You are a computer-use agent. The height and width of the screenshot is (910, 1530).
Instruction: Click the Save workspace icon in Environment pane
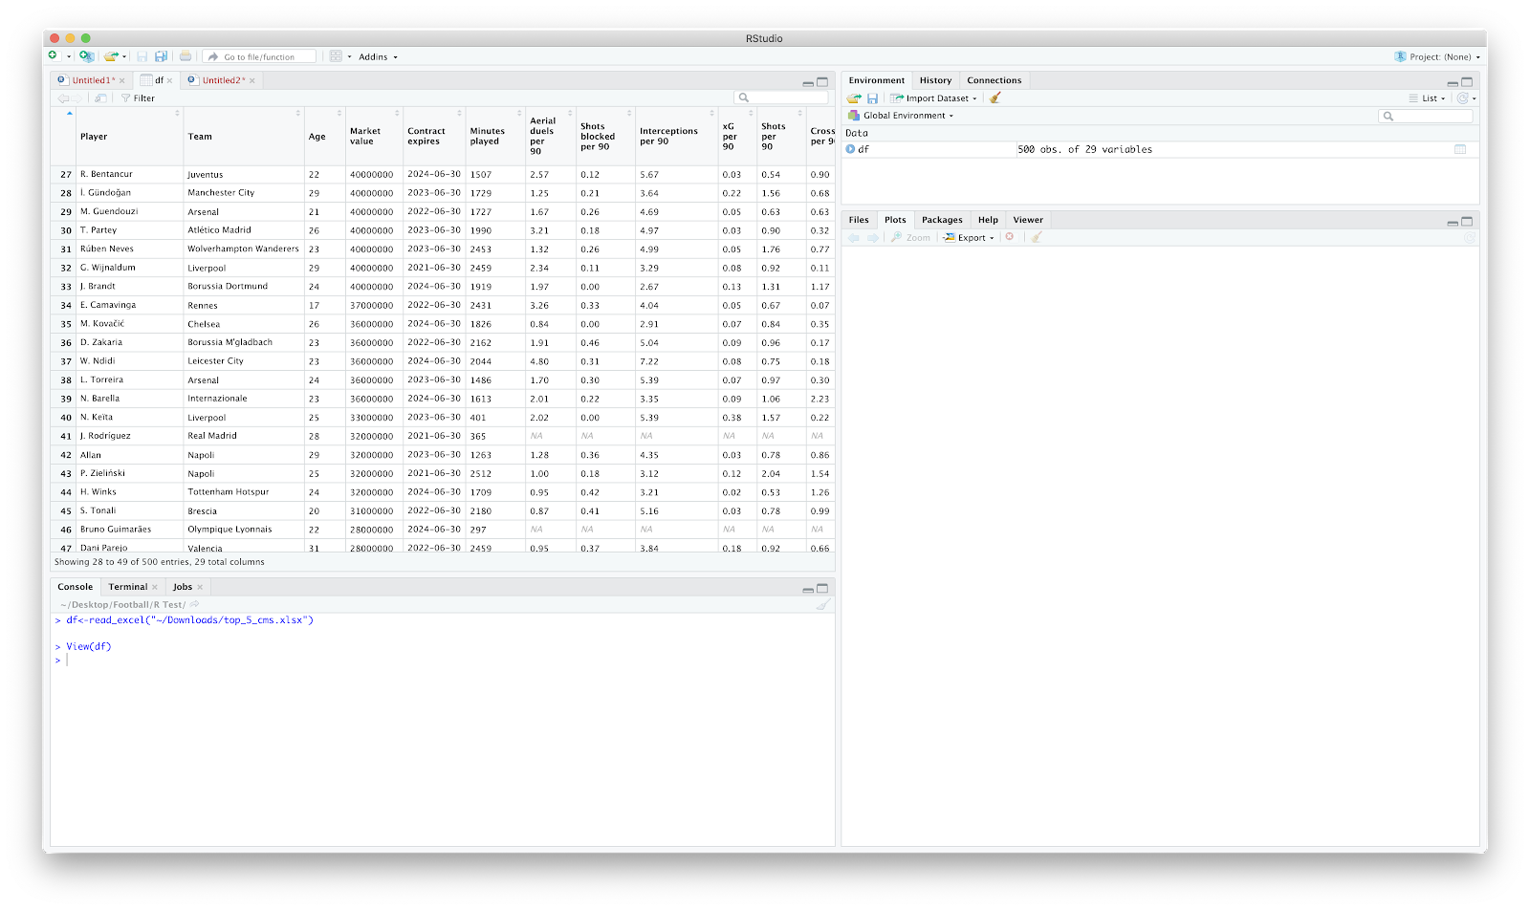pos(872,97)
